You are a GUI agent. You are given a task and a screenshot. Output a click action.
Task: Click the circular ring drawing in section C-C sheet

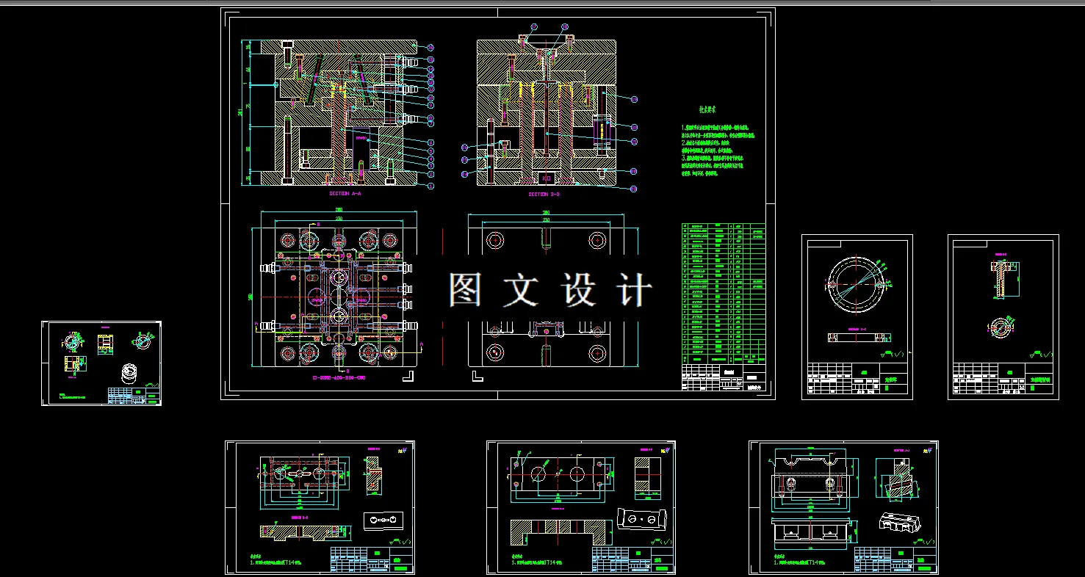[856, 285]
